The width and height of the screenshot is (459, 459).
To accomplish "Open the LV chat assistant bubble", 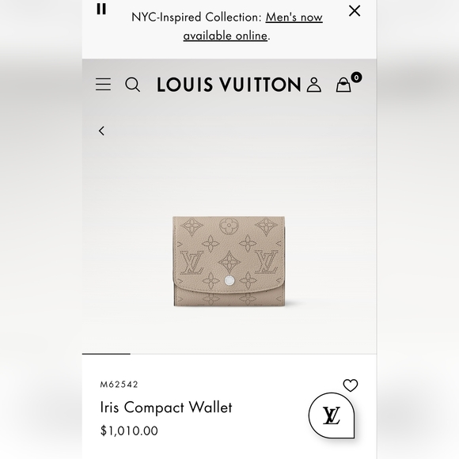I will coord(332,415).
